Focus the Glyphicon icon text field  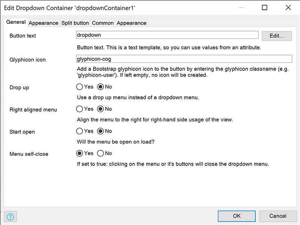coord(184,59)
